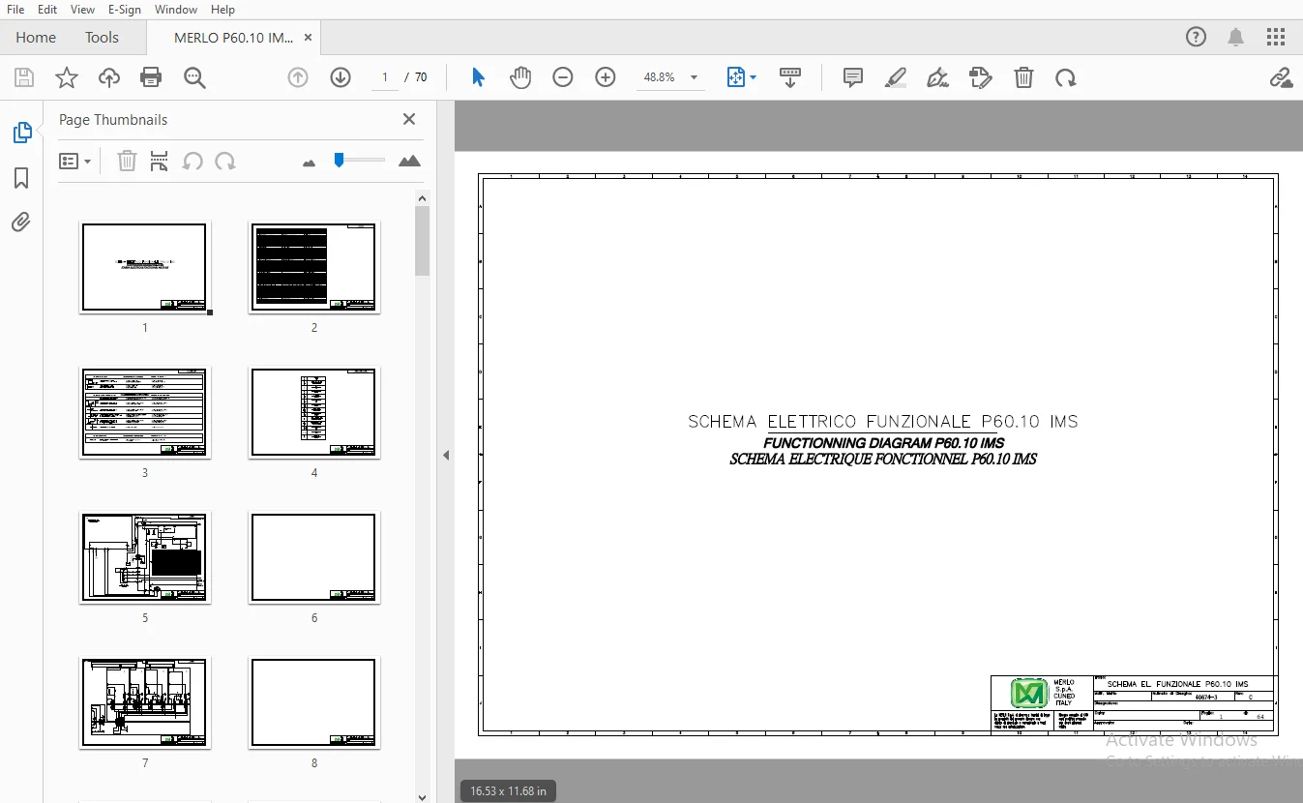Select page 3 thumbnail

[x=145, y=412]
